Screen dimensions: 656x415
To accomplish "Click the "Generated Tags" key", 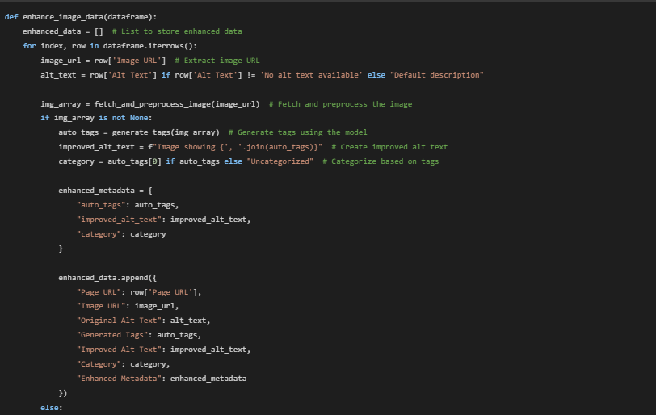I will pyautogui.click(x=112, y=335).
